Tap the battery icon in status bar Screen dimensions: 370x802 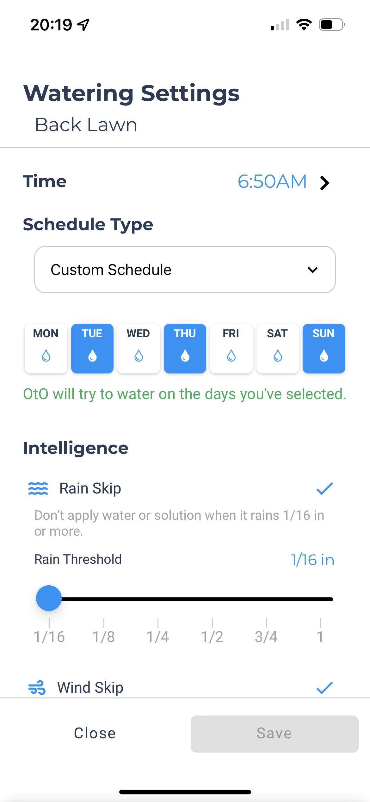coord(332,25)
